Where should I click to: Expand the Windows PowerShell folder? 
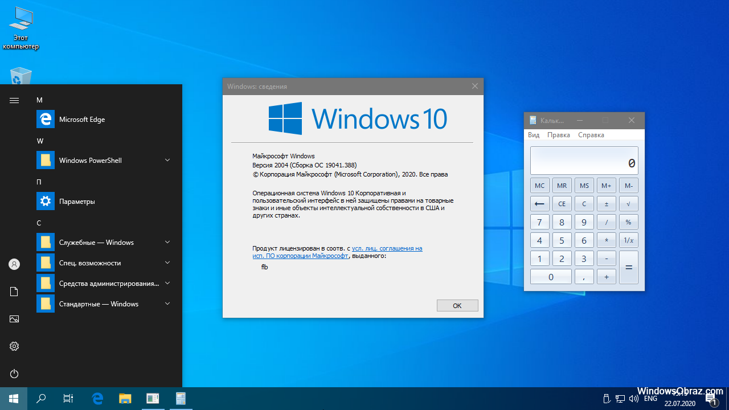tap(167, 161)
